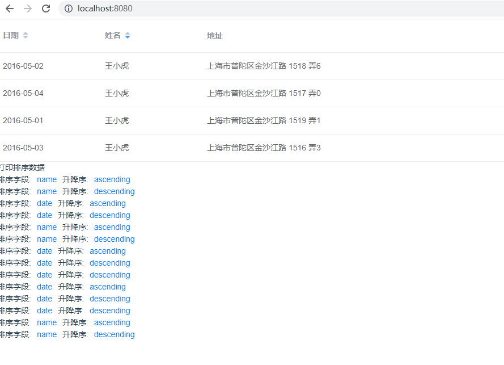Click the last 'descending' link at the bottom
Image resolution: width=504 pixels, height=365 pixels.
[114, 334]
